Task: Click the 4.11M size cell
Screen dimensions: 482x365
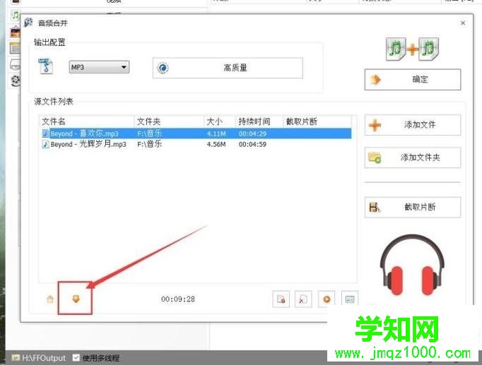Action: 216,134
